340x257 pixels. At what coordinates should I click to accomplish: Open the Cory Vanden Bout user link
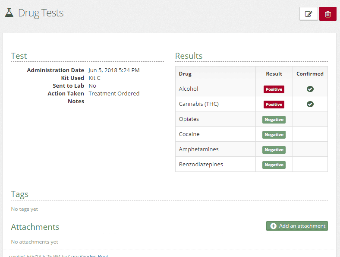coord(88,255)
